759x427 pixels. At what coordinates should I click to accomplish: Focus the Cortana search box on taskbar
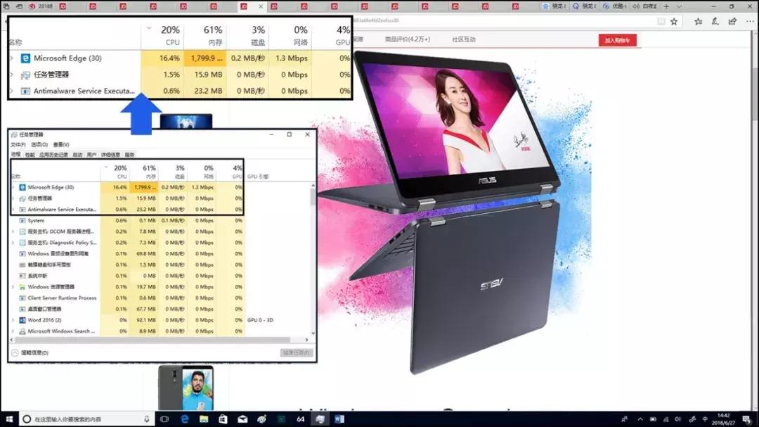[87, 419]
